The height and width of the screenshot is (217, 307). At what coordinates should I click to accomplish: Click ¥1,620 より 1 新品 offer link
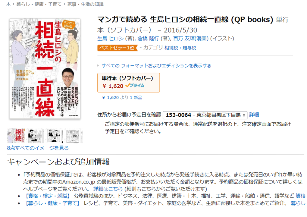pos(122,98)
